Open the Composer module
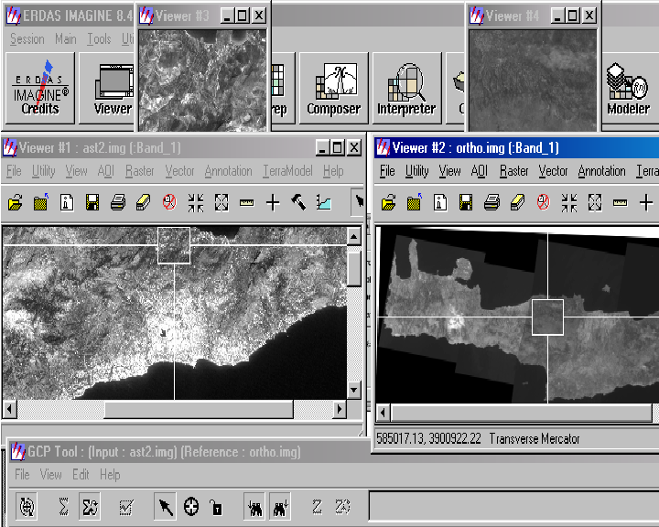This screenshot has height=527, width=659. (x=334, y=88)
